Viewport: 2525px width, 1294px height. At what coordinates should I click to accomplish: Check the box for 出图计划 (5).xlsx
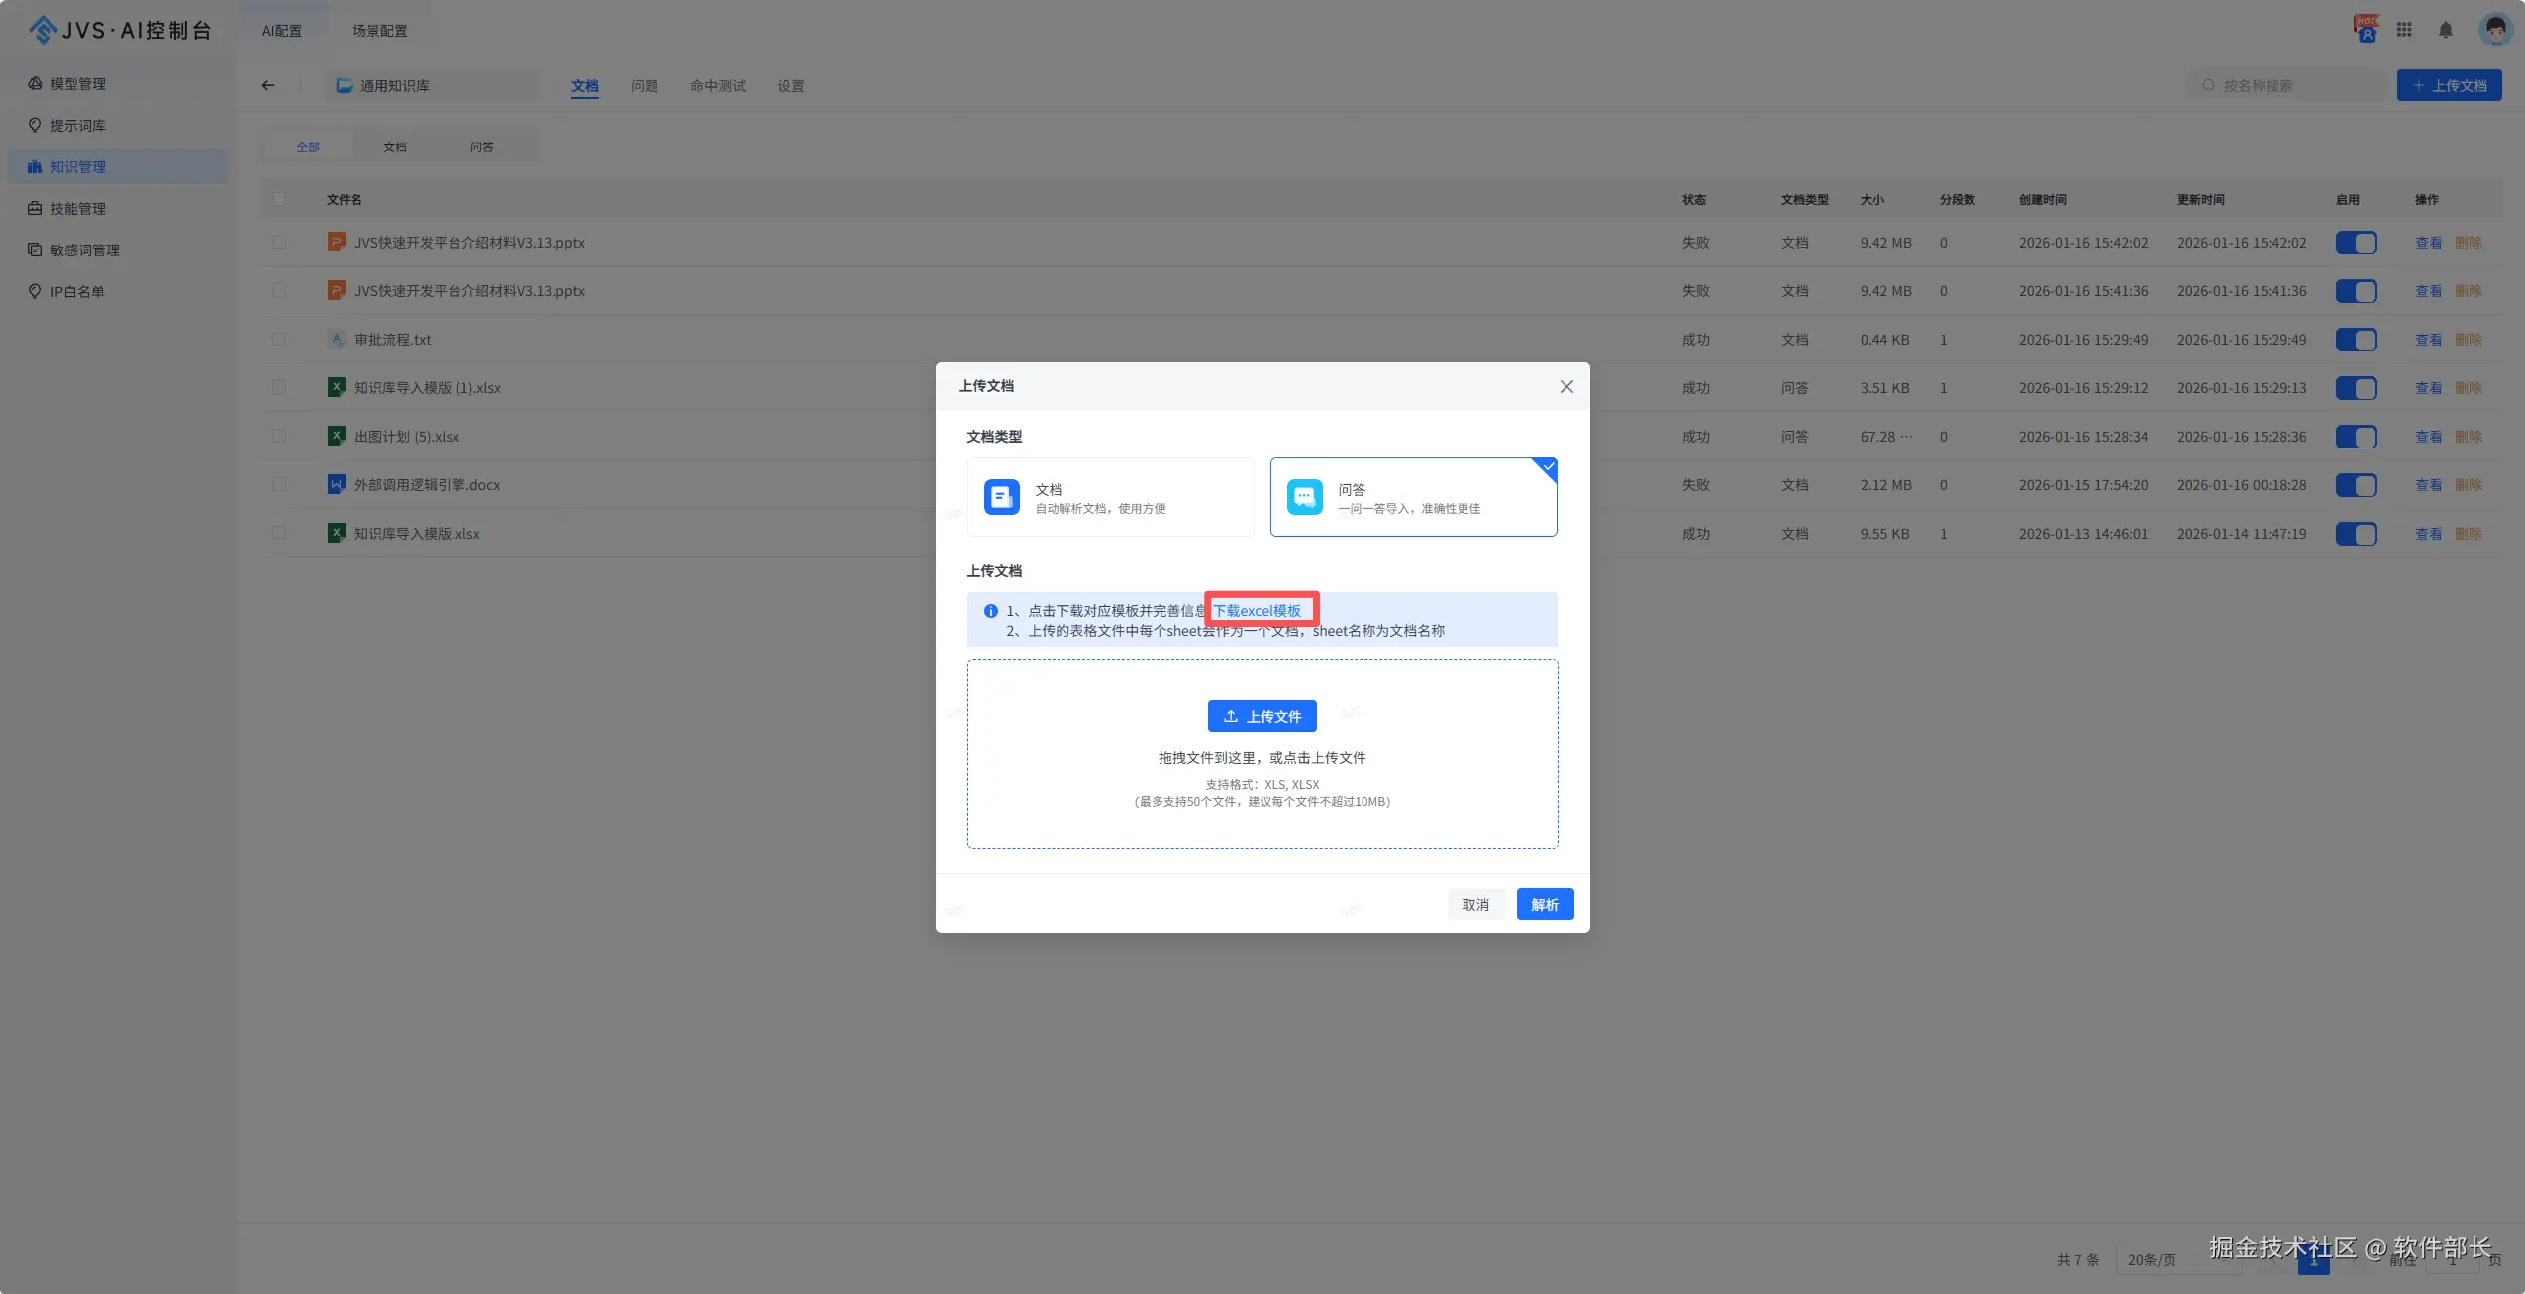point(279,437)
